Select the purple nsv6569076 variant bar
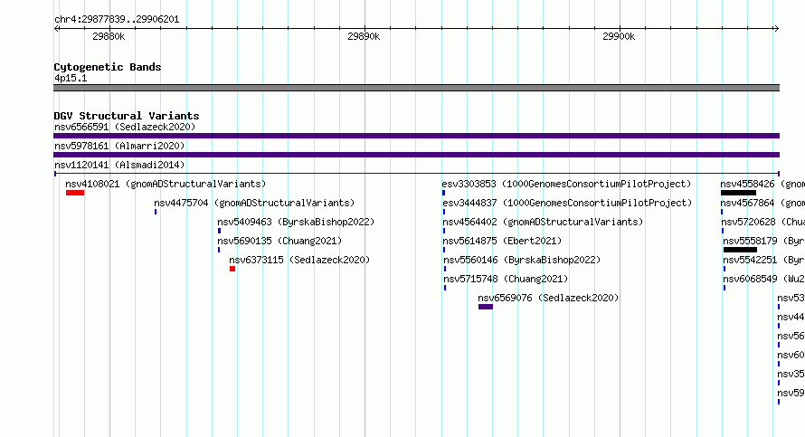805x437 pixels. [x=486, y=307]
